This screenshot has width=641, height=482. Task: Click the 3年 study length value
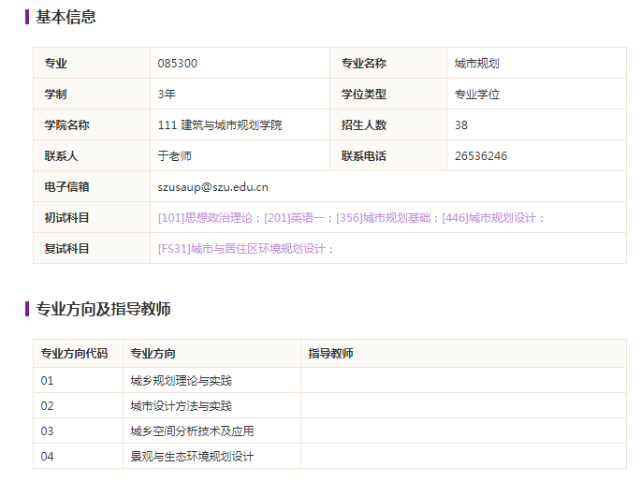coord(167,94)
